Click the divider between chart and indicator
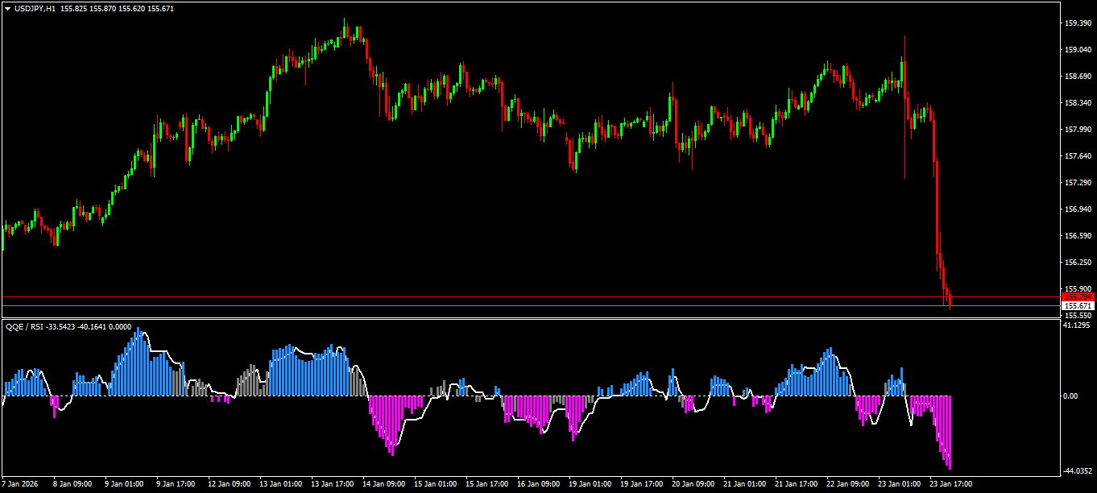Viewport: 1097px width, 493px height. tap(530, 319)
